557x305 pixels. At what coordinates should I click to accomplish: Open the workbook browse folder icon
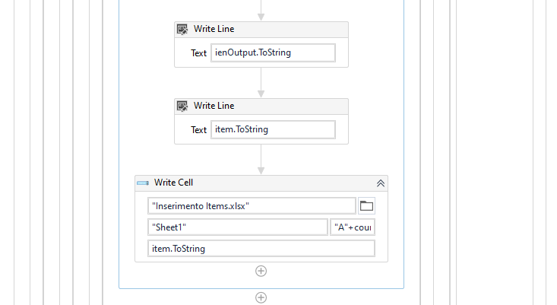click(366, 205)
